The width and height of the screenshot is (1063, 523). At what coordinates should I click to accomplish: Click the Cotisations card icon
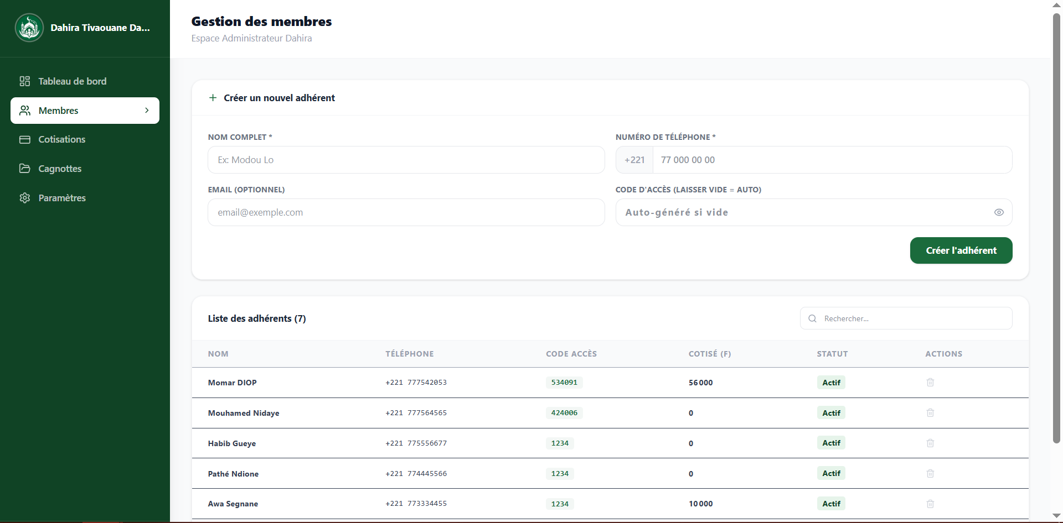tap(25, 139)
